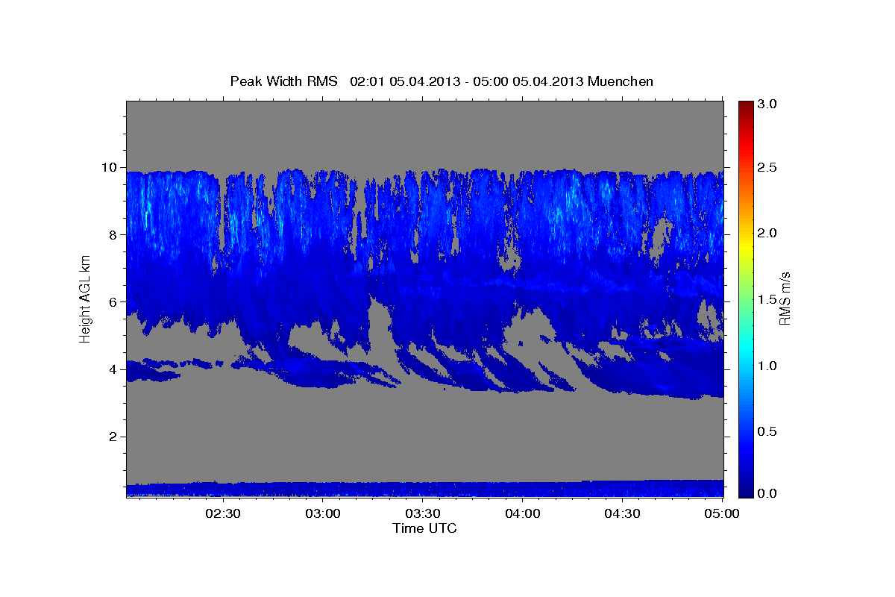Screen dimensions: 895x597
Task: Click the colorbar label '1.0'
Action: (767, 366)
